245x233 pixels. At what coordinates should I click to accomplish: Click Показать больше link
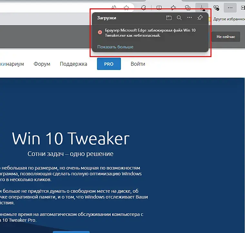point(115,47)
